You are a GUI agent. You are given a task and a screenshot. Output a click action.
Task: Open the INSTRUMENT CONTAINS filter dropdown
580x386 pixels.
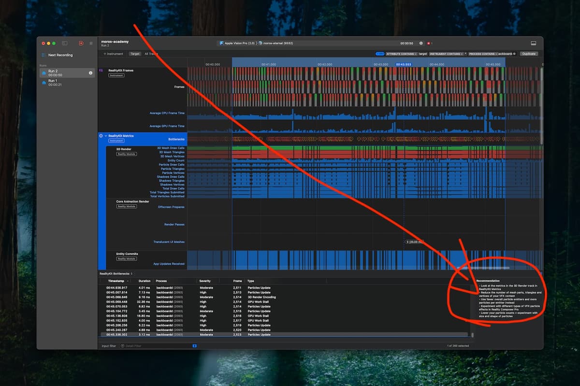pos(447,54)
